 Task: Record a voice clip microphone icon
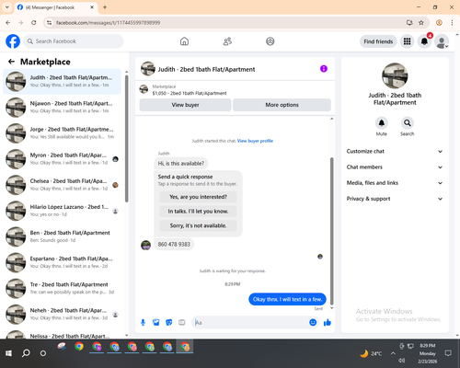[143, 322]
